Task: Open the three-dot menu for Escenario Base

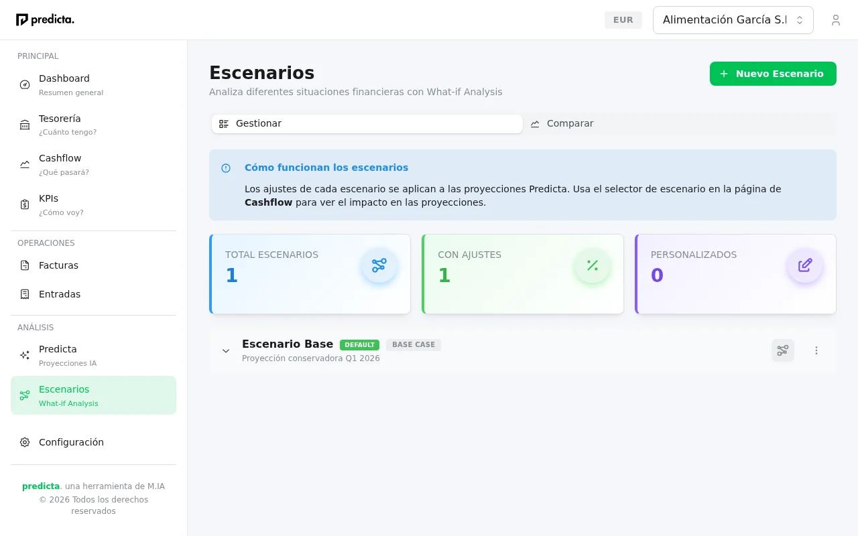Action: tap(816, 350)
